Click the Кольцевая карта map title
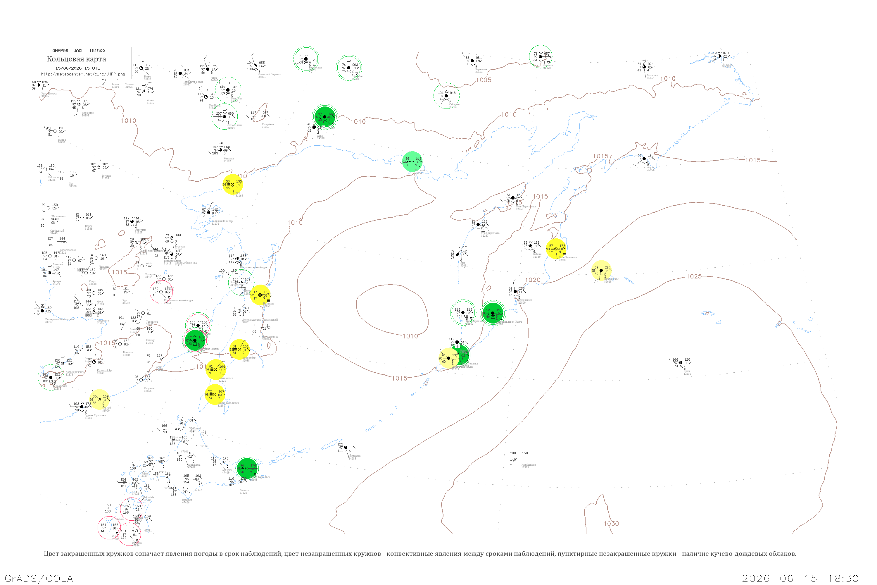Viewport: 877px width, 585px height. click(76, 59)
